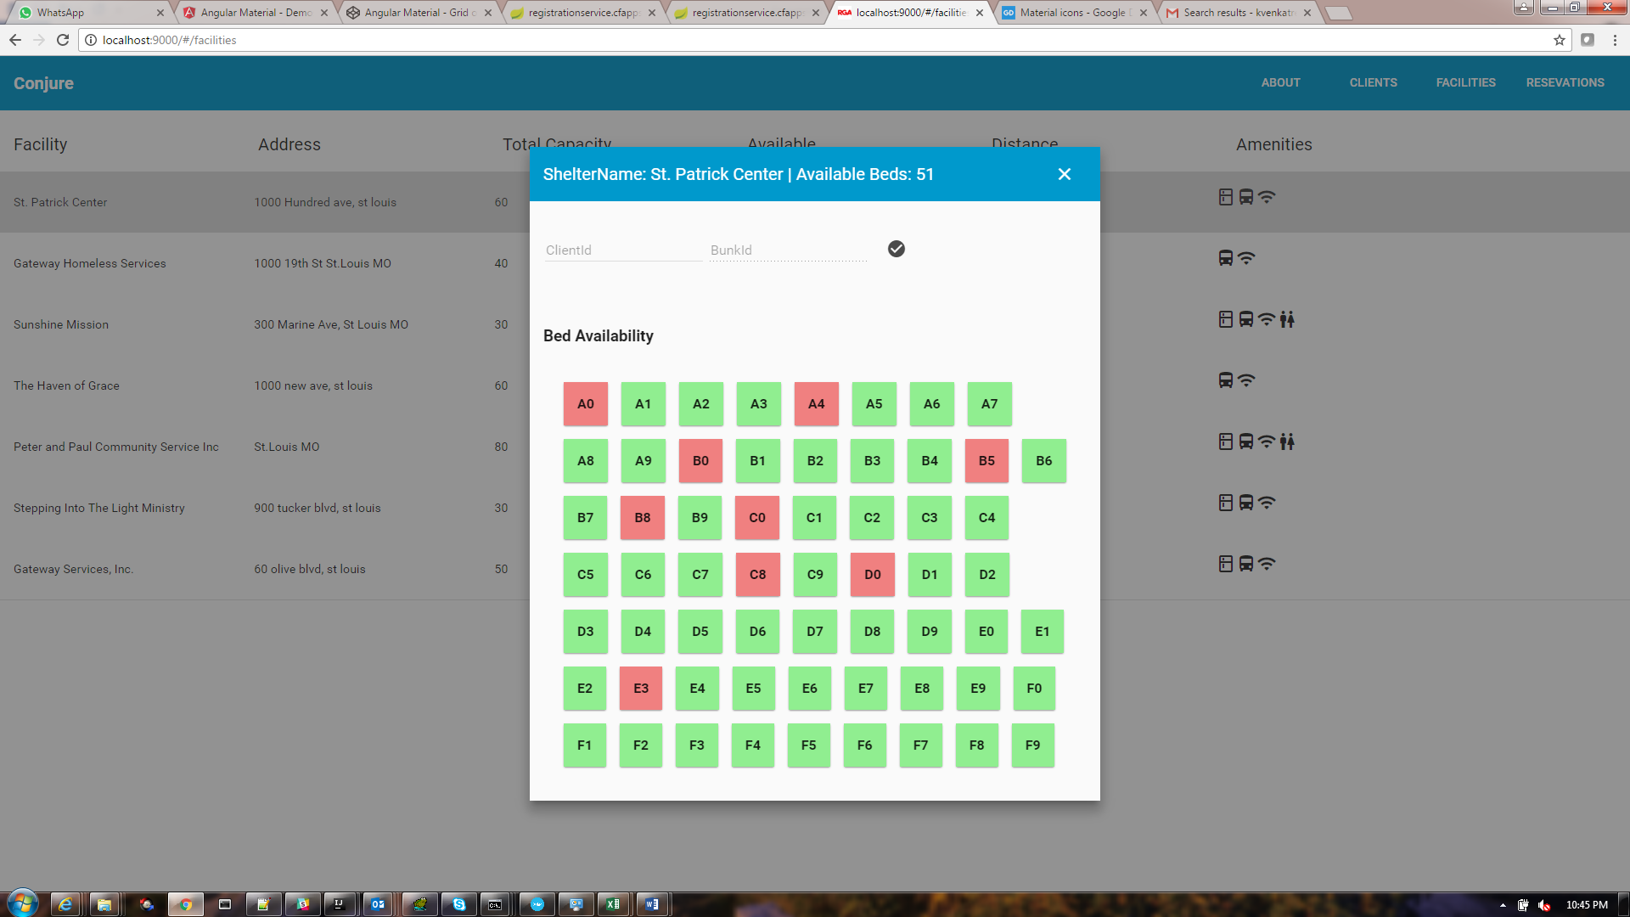The width and height of the screenshot is (1630, 917).
Task: Click kitchen icon in Stepping Into The Light row
Action: pyautogui.click(x=1225, y=503)
